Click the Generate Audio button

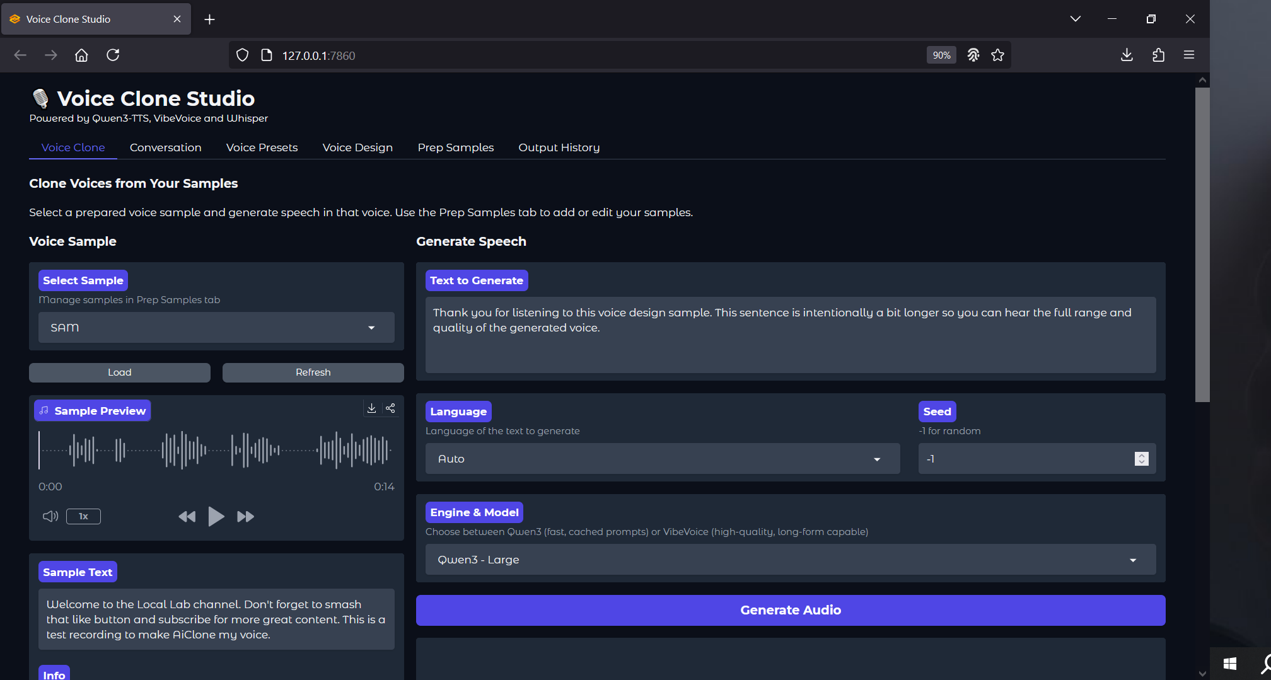[x=791, y=610]
